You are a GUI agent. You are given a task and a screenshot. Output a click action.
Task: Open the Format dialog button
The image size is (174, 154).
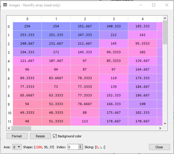(x=17, y=136)
